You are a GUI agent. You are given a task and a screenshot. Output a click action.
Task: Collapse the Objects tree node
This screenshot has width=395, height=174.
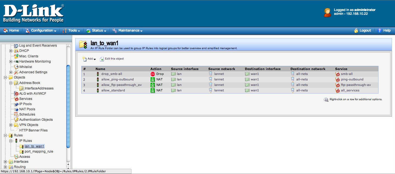(5, 77)
